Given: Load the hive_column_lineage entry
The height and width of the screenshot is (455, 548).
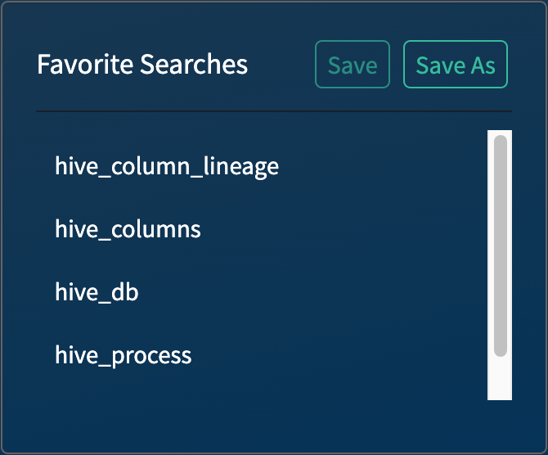Looking at the screenshot, I should 167,166.
